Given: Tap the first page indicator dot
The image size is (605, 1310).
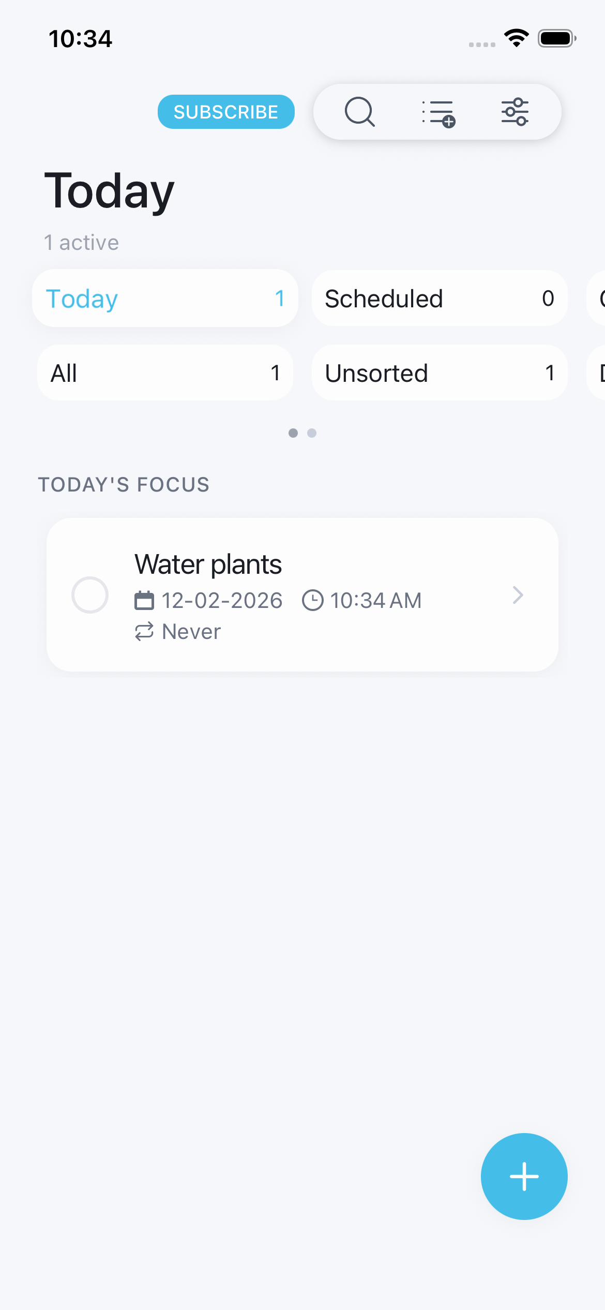Looking at the screenshot, I should (293, 433).
